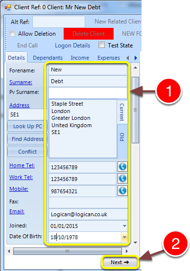Click the Date Of Birth field 18/10/1978
Screen dimensions: 190x271
(85, 237)
